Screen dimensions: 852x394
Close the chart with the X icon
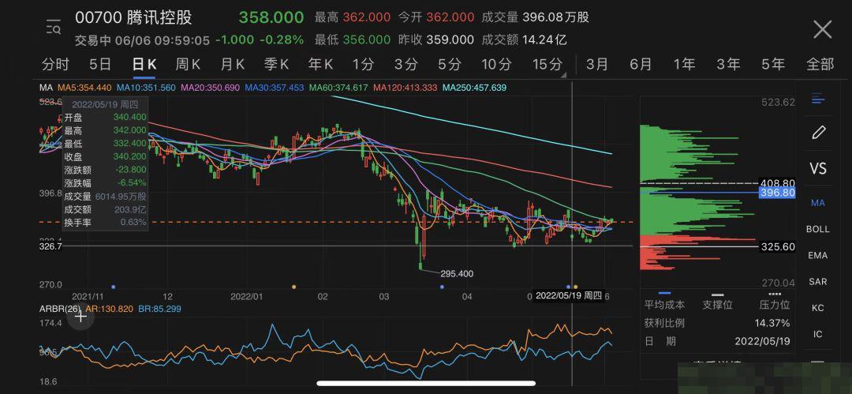(x=822, y=29)
